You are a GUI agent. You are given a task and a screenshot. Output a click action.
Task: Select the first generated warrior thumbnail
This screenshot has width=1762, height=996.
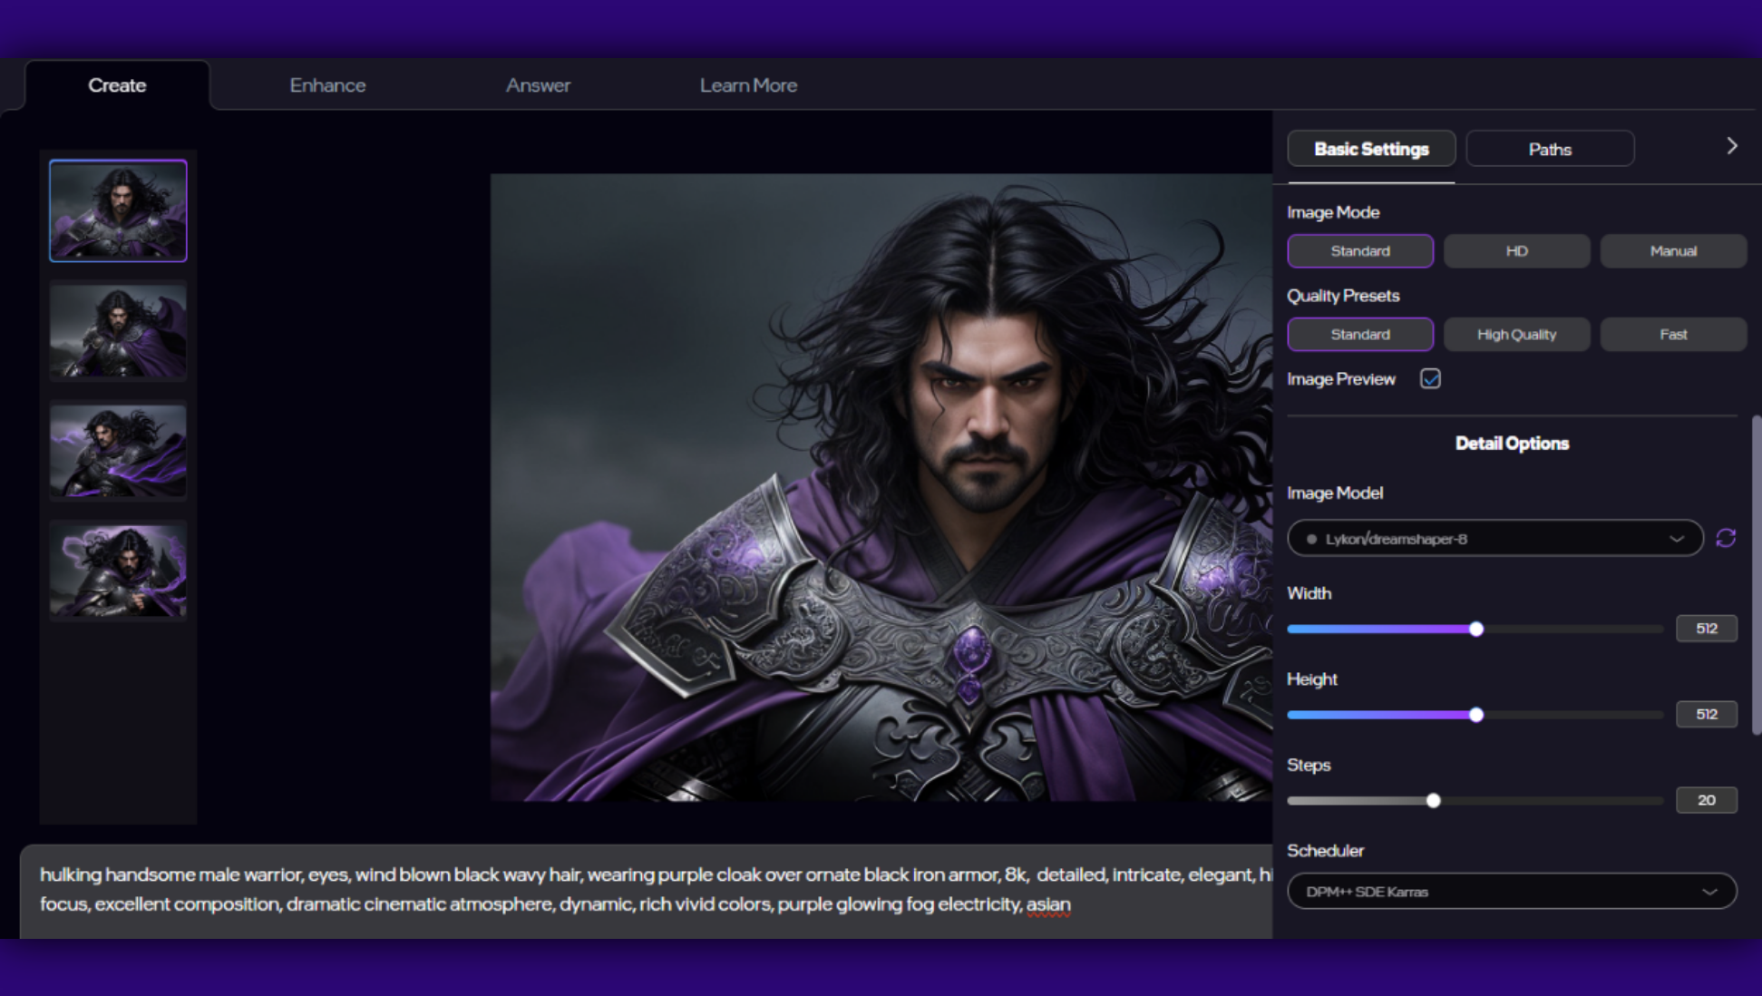(x=118, y=210)
